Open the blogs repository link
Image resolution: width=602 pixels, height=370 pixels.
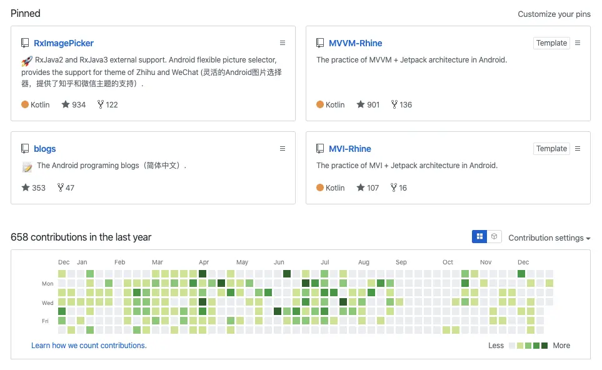coord(45,149)
